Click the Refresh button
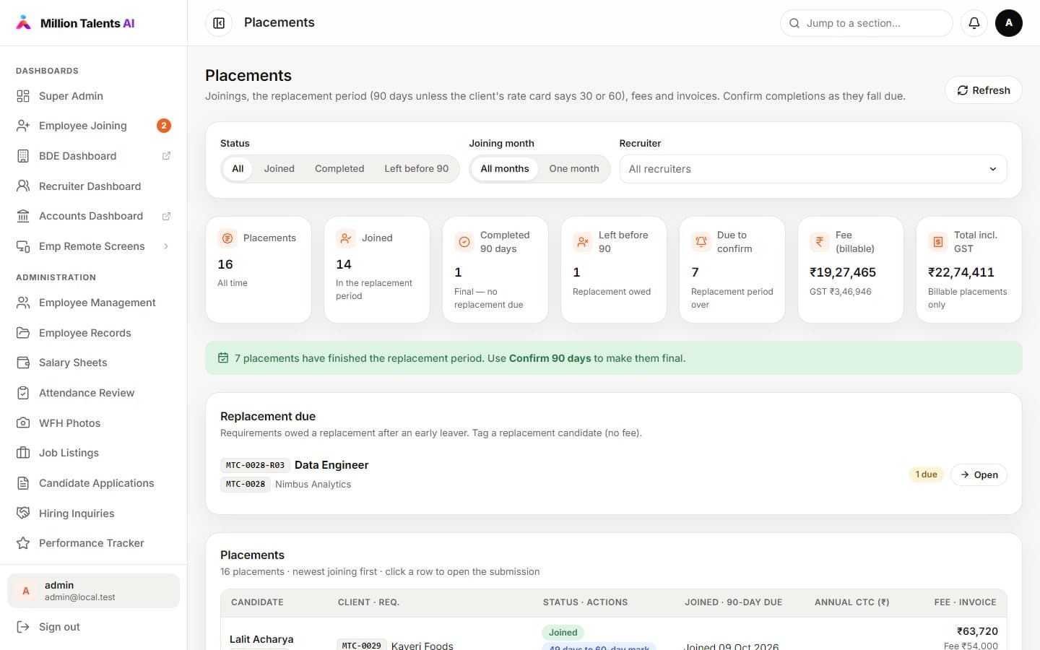1040x650 pixels. pos(983,90)
